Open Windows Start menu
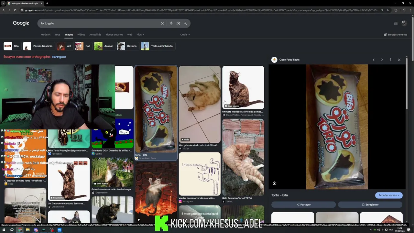The width and height of the screenshot is (414, 233). click(4, 230)
